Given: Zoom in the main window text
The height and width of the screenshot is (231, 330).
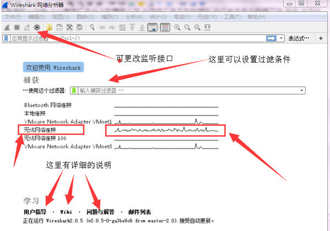Looking at the screenshot, I should coord(177,28).
